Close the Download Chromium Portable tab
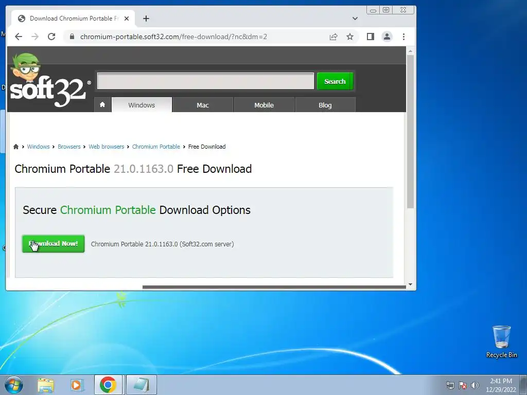Image resolution: width=527 pixels, height=395 pixels. pos(127,19)
